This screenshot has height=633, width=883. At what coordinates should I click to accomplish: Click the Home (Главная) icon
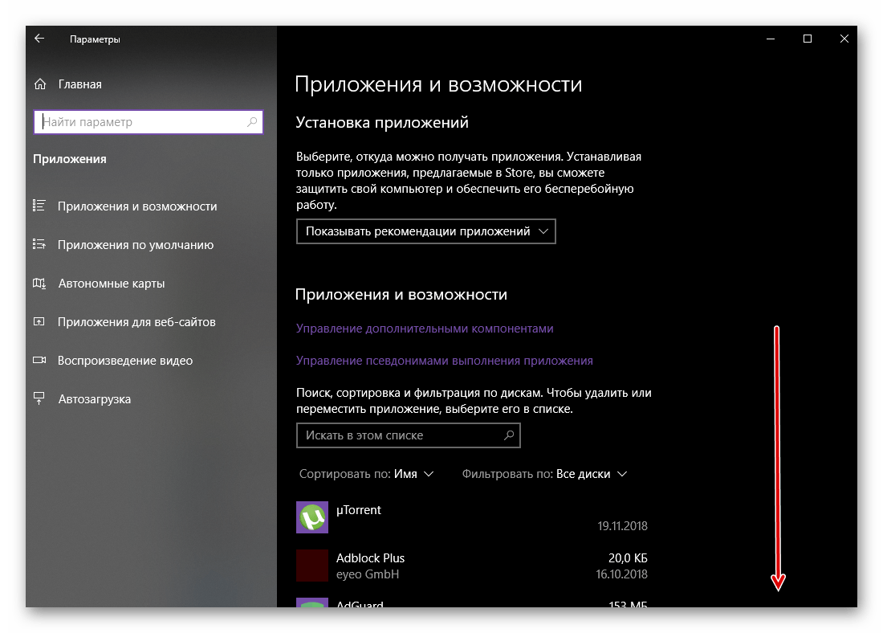(x=39, y=84)
